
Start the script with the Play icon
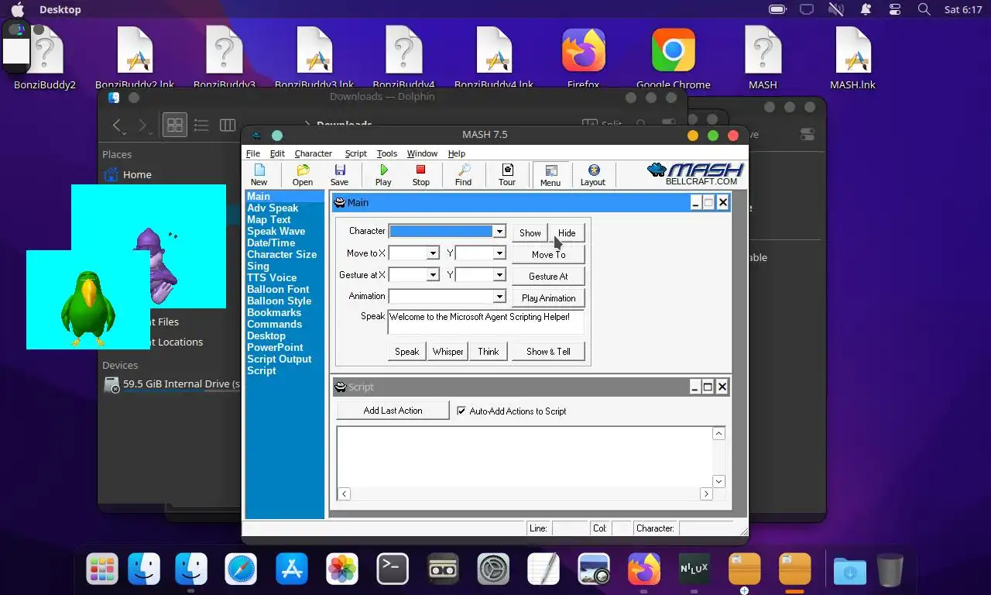pyautogui.click(x=383, y=175)
